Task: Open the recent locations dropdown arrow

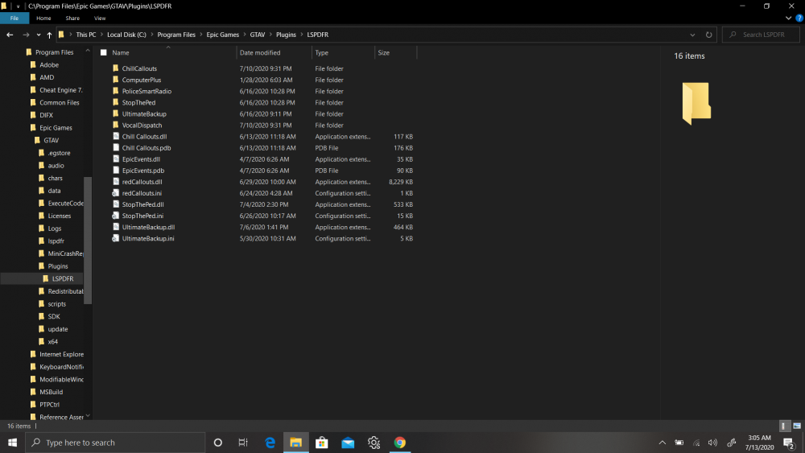Action: (x=39, y=35)
